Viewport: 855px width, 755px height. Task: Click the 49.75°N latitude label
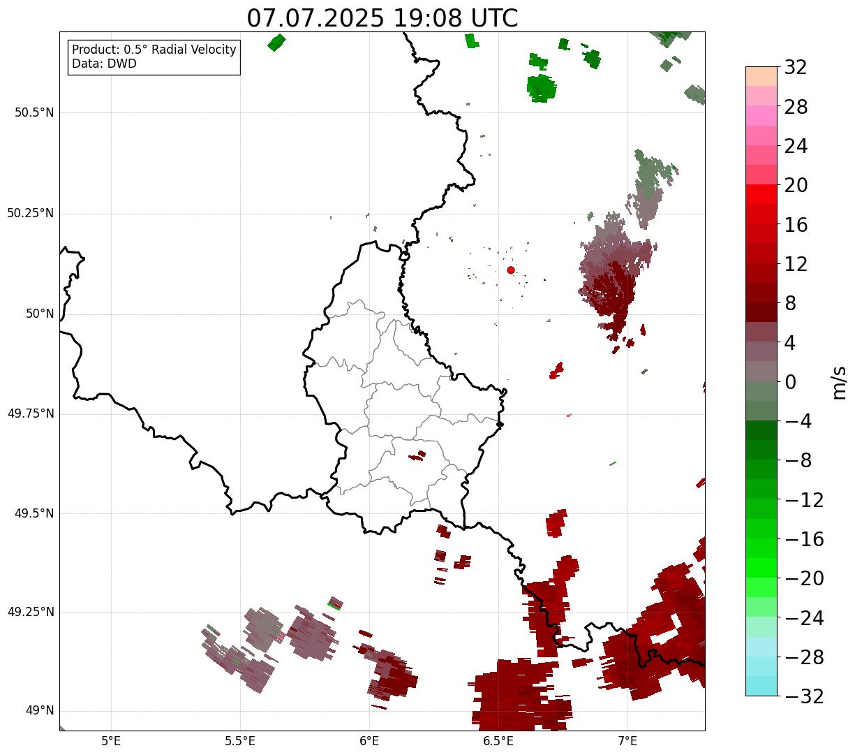click(31, 413)
